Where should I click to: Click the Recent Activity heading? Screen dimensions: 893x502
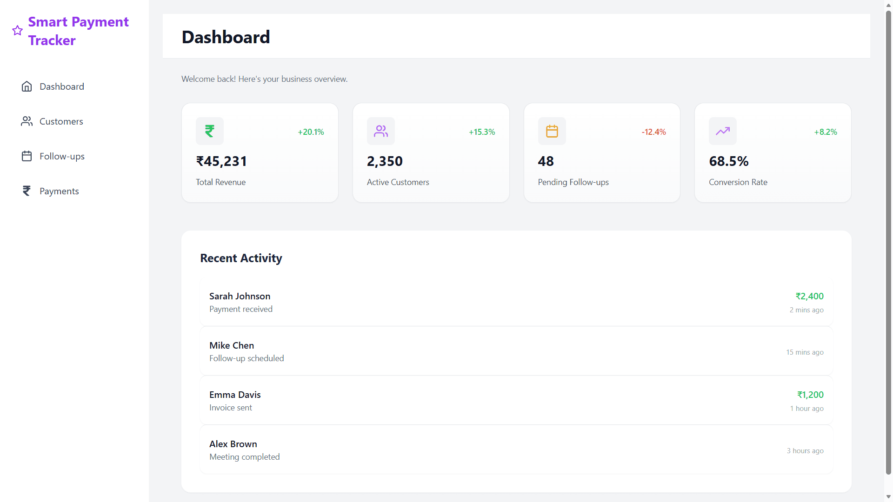pyautogui.click(x=241, y=258)
